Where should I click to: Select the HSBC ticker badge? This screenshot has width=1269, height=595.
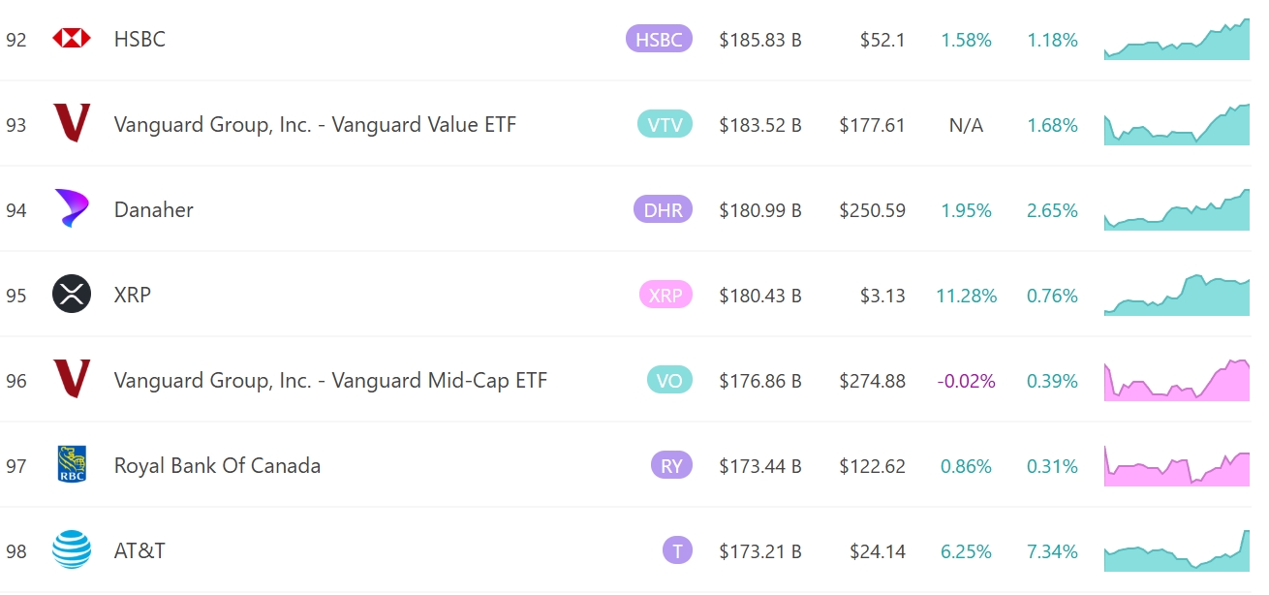(x=659, y=39)
